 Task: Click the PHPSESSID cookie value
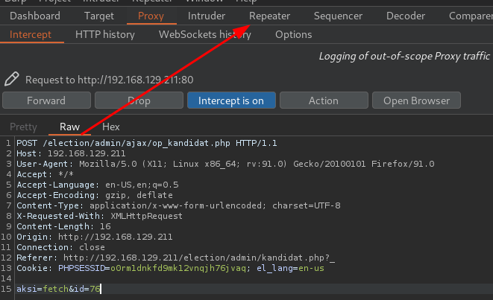pos(178,268)
